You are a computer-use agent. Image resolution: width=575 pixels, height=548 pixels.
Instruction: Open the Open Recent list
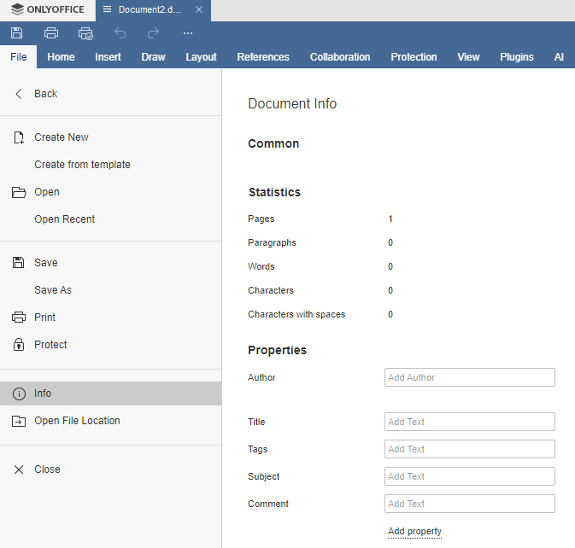[x=64, y=219]
